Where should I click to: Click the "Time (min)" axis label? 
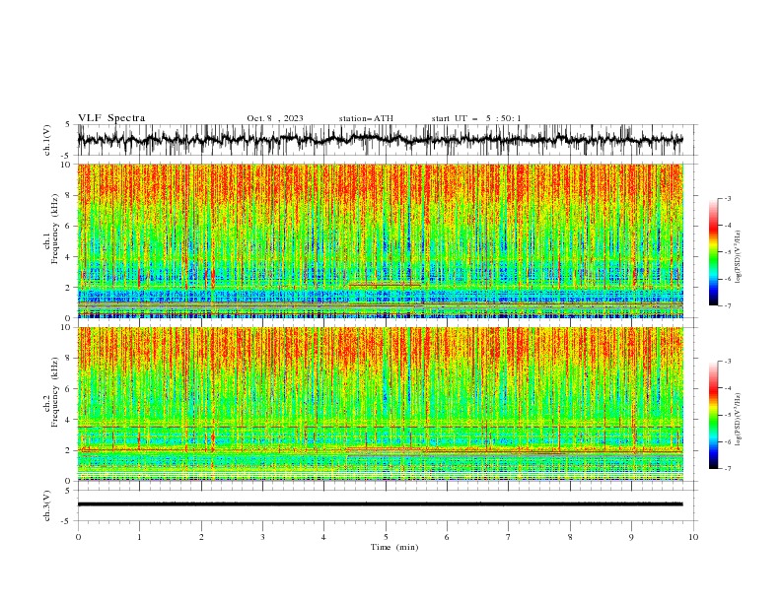[394, 547]
